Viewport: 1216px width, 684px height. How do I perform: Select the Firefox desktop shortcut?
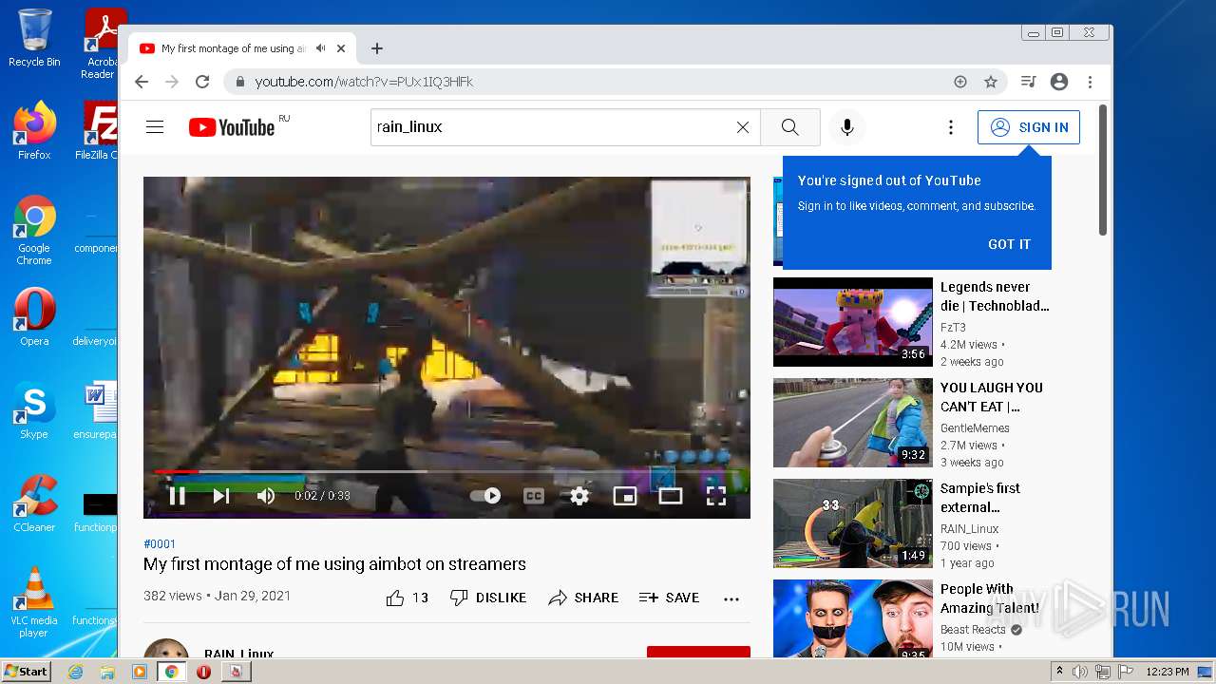click(34, 131)
